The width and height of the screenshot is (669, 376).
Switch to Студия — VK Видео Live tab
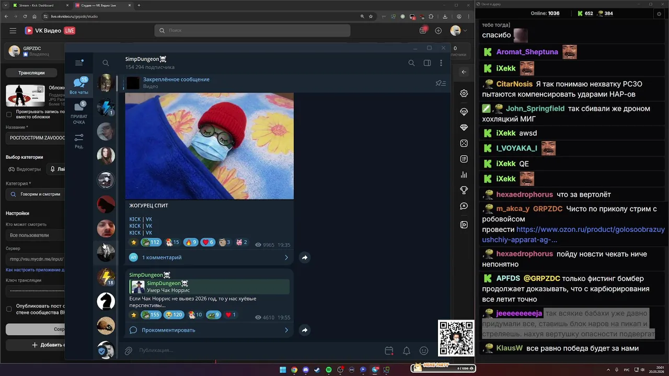point(102,5)
